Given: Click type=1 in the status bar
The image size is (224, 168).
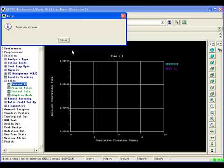Looking at the screenshot, I should click(110, 159).
